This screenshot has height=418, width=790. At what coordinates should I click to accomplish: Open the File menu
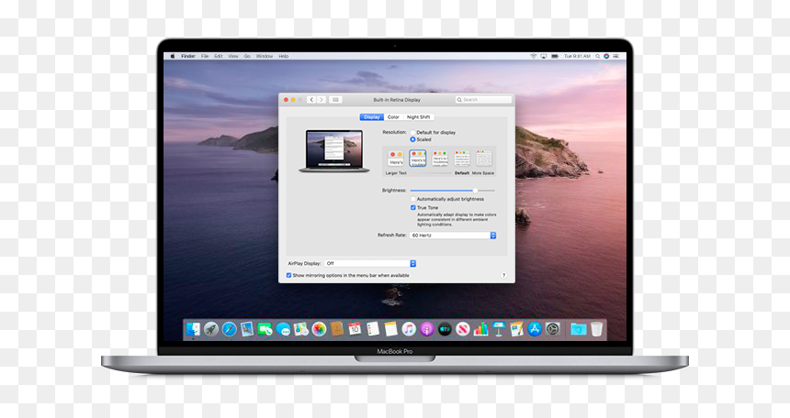tap(205, 56)
